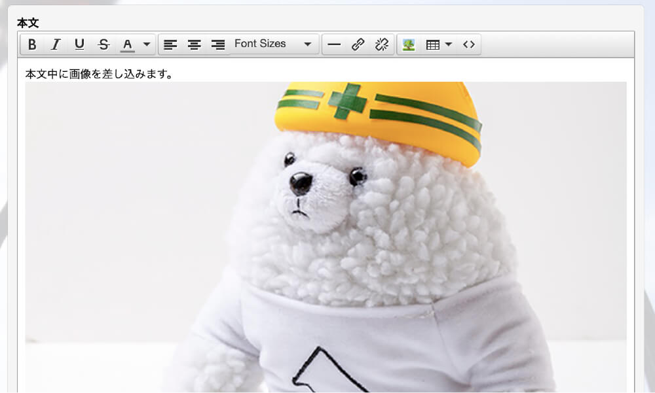The height and width of the screenshot is (393, 655).
Task: Align text to the left
Action: 170,44
